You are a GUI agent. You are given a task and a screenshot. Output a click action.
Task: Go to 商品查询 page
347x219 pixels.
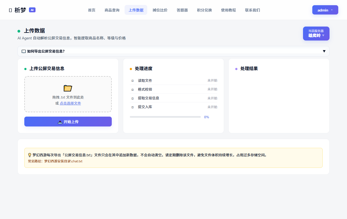click(112, 10)
